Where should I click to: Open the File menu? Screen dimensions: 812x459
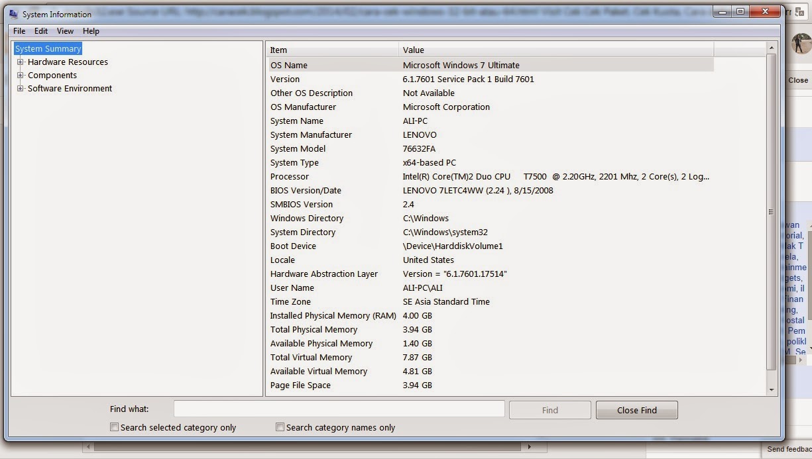point(19,31)
